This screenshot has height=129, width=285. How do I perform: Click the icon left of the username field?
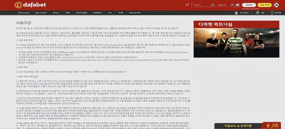(x=187, y=5)
